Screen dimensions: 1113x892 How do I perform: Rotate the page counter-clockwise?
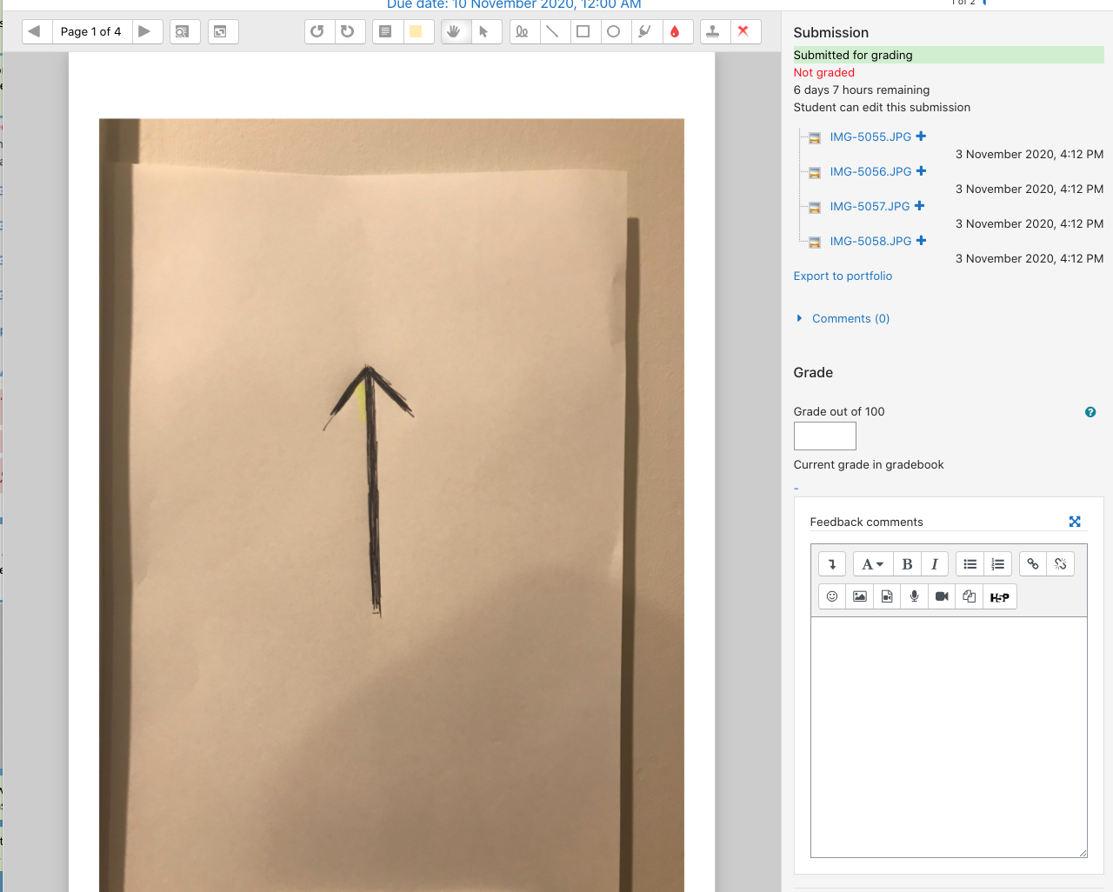(x=318, y=31)
